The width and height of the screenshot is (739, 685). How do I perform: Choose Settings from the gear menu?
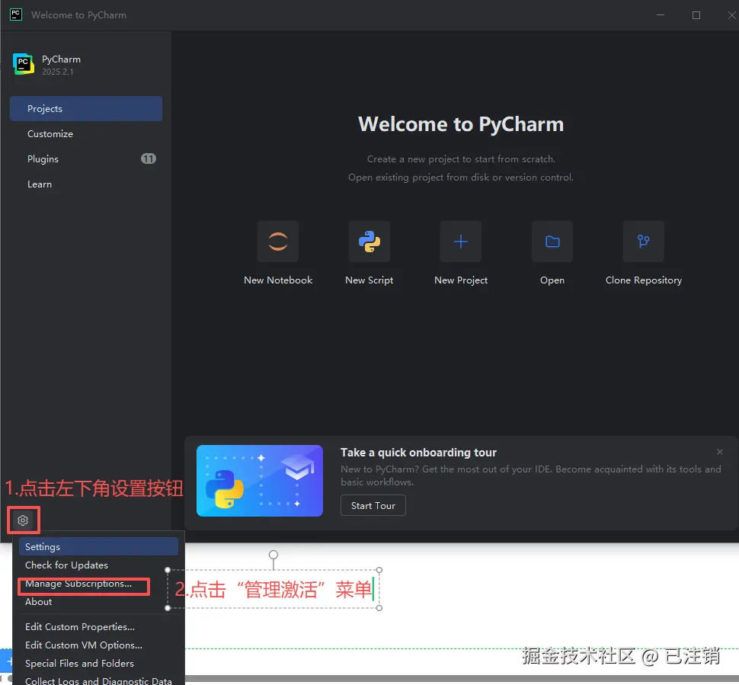98,546
